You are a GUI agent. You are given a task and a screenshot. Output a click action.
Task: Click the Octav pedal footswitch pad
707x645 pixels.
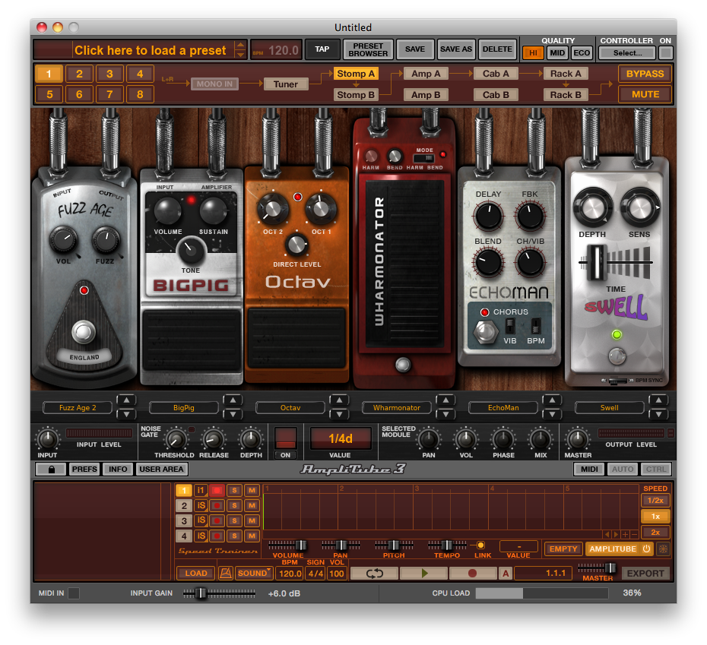[x=296, y=338]
